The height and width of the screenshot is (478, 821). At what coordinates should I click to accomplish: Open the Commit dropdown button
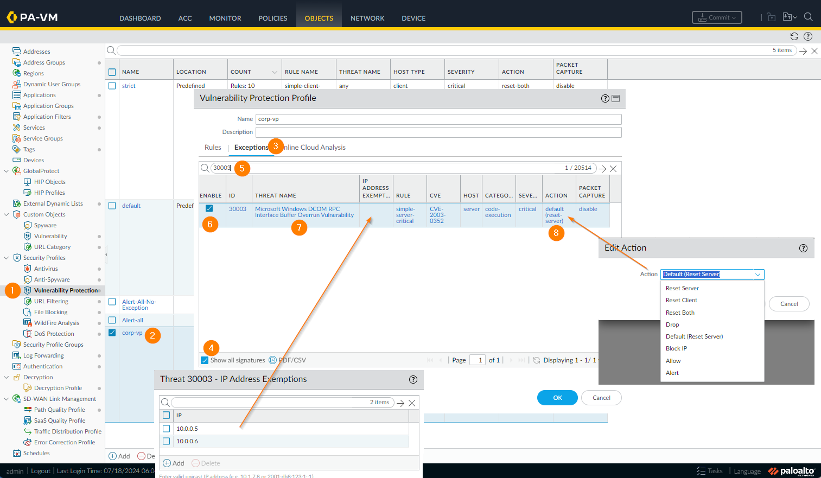[x=717, y=17]
